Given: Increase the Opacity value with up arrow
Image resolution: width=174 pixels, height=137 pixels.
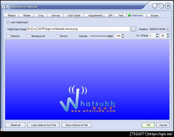Looking at the screenshot, I should (x=122, y=35).
